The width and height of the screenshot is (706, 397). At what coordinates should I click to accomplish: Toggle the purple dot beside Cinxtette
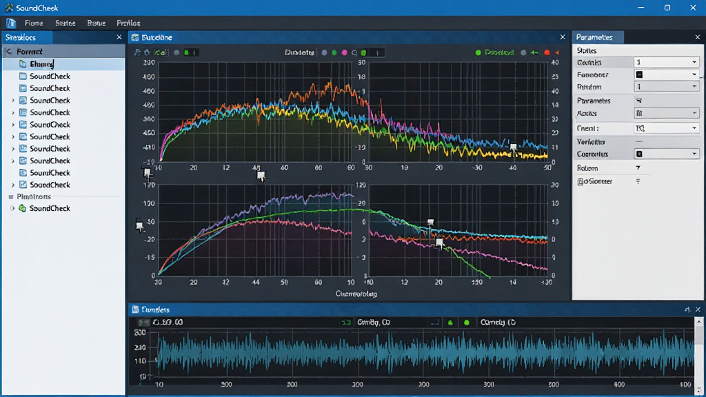point(324,52)
